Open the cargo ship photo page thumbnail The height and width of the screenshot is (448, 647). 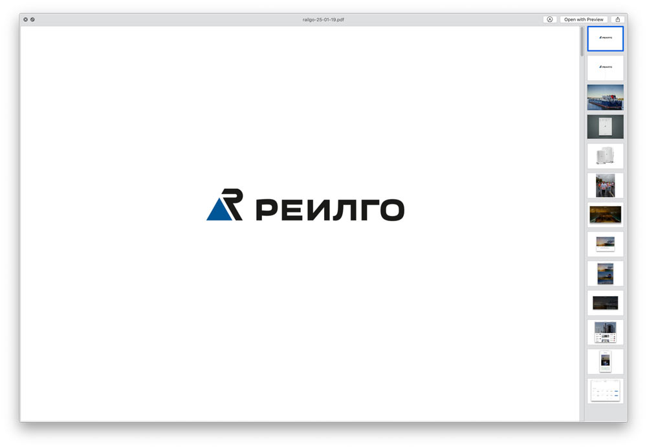(604, 97)
